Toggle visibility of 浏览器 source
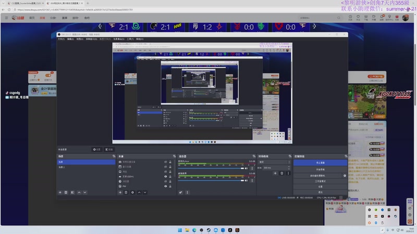The height and width of the screenshot is (234, 417). (x=166, y=181)
